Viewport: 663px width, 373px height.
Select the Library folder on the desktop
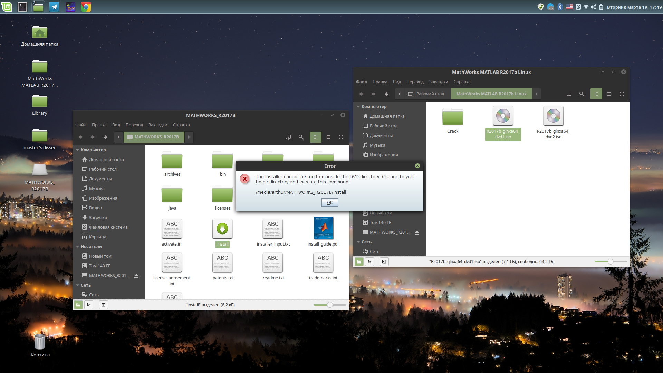(40, 105)
